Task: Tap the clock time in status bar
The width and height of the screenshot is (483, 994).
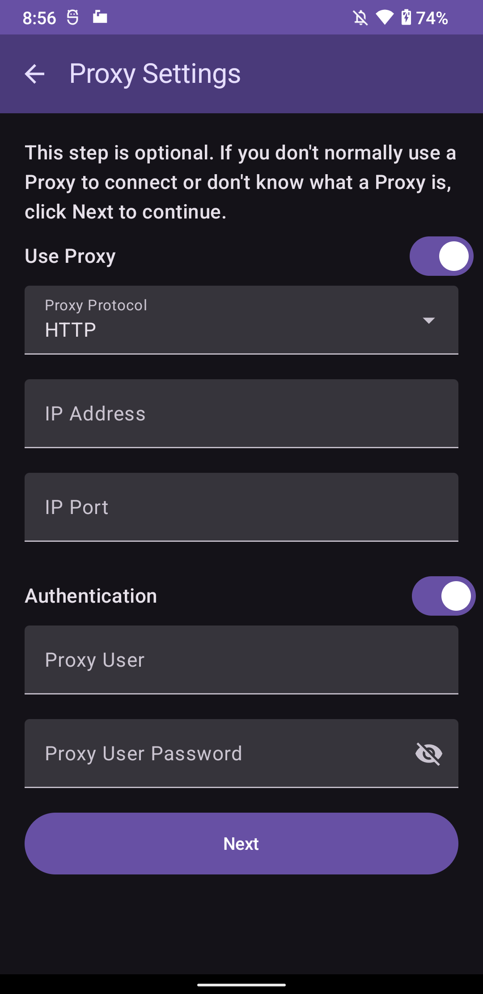Action: point(39,18)
